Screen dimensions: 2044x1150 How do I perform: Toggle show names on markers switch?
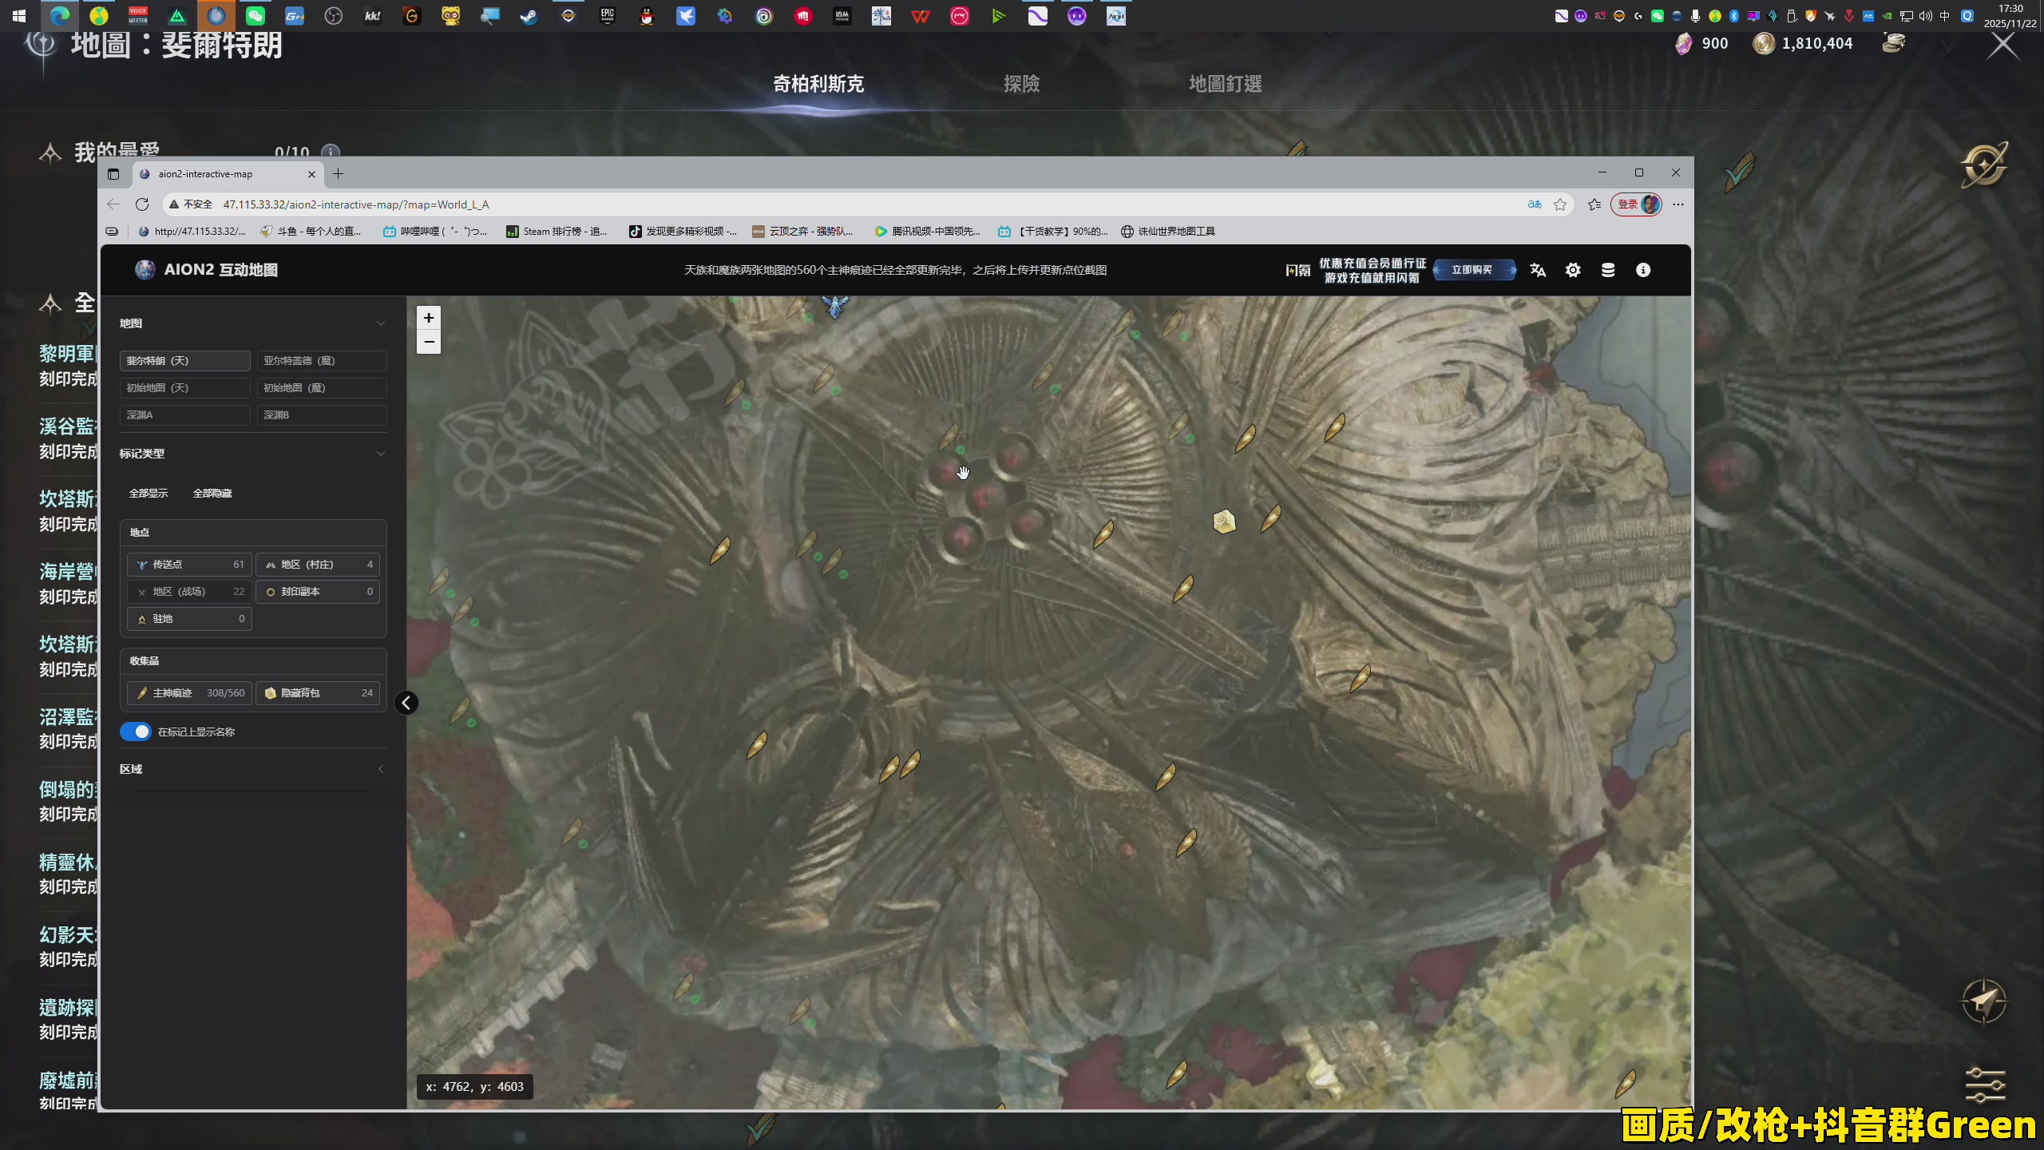[x=136, y=732]
